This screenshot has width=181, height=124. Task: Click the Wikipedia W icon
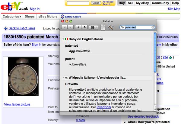tap(66, 78)
